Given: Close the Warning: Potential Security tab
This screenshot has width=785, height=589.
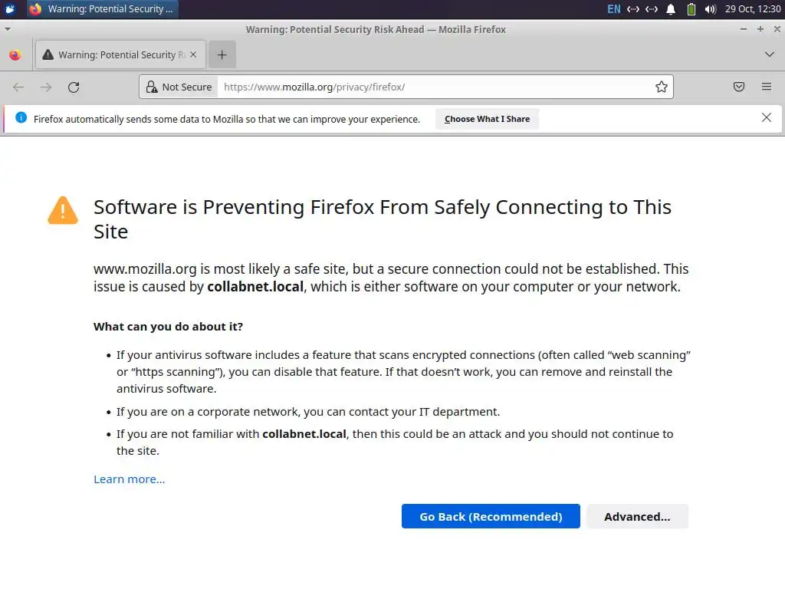Looking at the screenshot, I should coord(193,54).
